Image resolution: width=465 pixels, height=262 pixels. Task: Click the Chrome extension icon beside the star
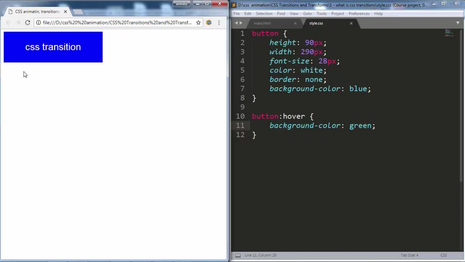click(x=209, y=23)
